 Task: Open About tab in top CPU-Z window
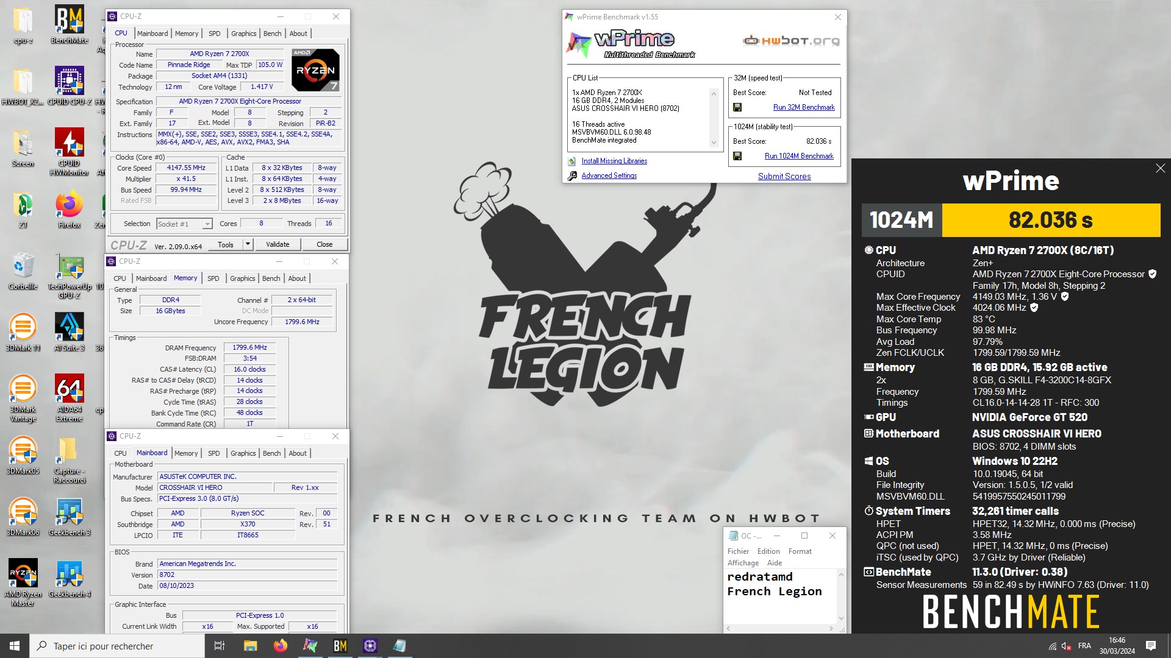(298, 34)
